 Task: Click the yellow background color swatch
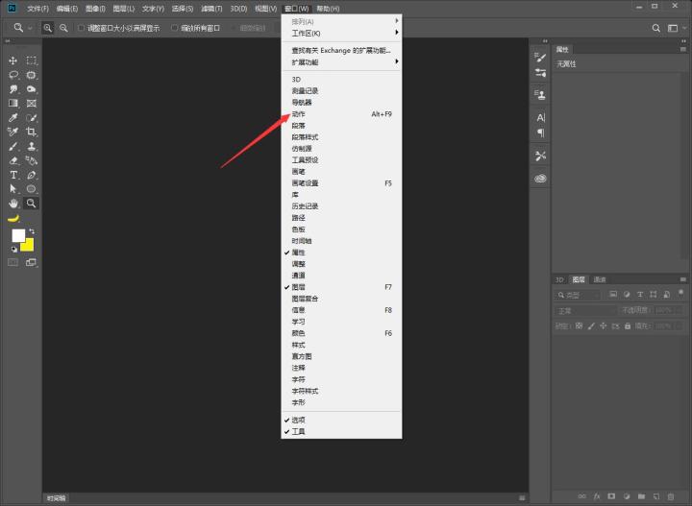(x=28, y=246)
